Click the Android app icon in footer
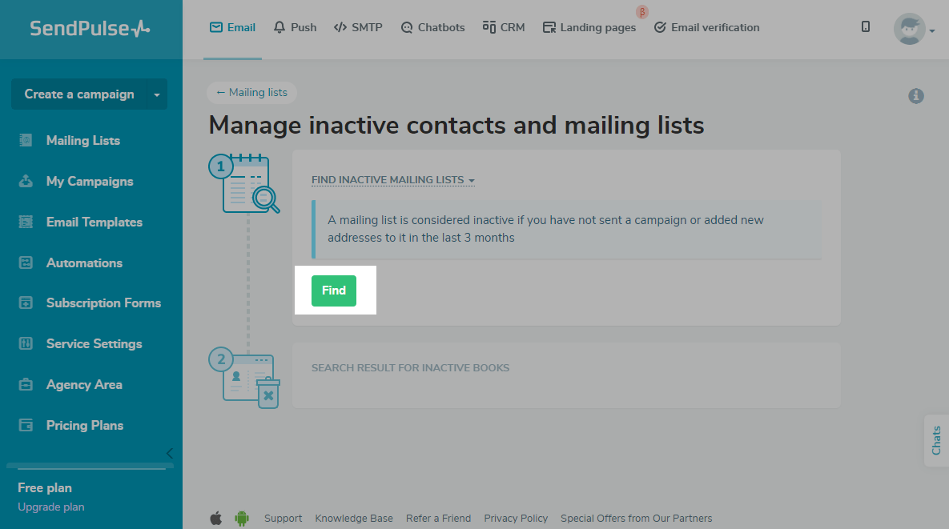The width and height of the screenshot is (949, 529). pyautogui.click(x=242, y=518)
